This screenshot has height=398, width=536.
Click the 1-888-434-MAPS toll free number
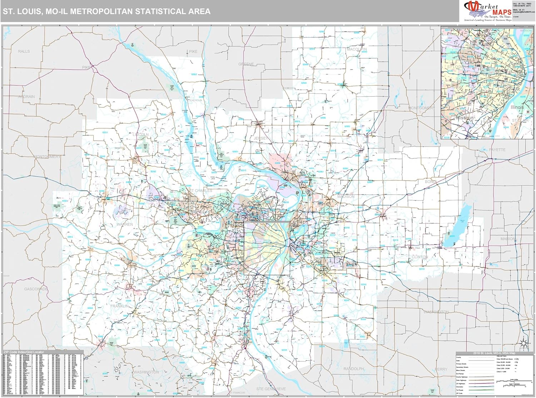[521, 5]
